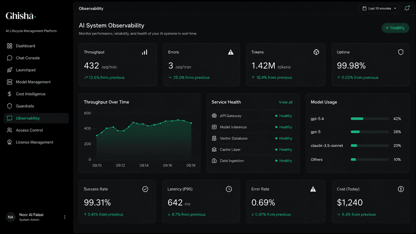
Task: Click the Chat Console speech bubble icon
Action: [9, 58]
